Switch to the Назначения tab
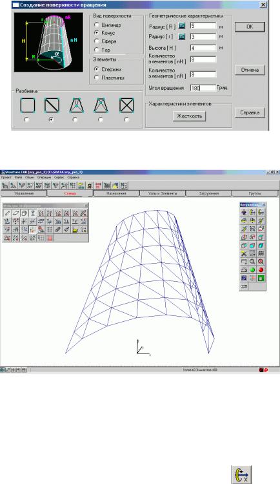This screenshot has height=484, width=280. (116, 193)
